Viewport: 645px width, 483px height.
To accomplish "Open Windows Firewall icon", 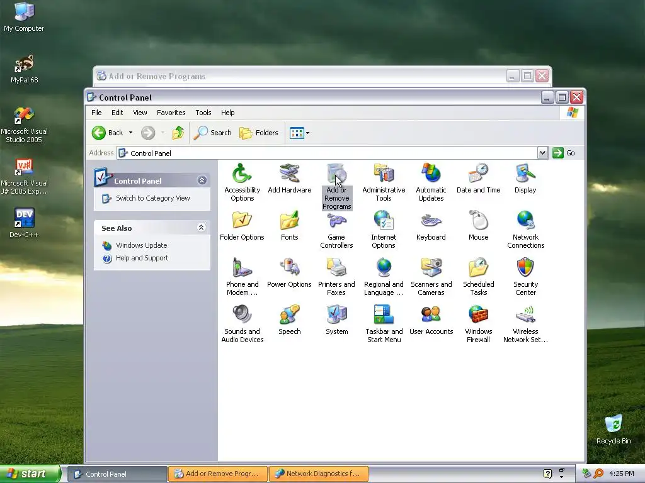I will point(478,324).
